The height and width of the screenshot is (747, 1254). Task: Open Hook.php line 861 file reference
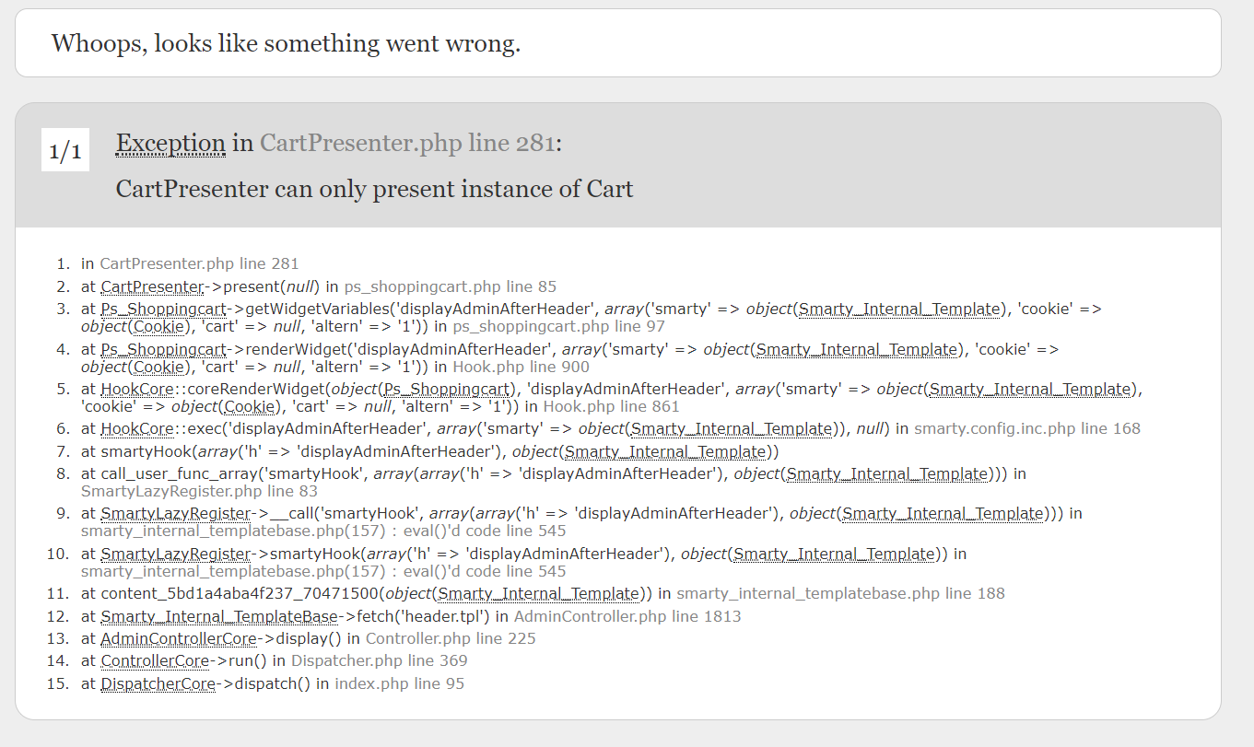pos(611,406)
